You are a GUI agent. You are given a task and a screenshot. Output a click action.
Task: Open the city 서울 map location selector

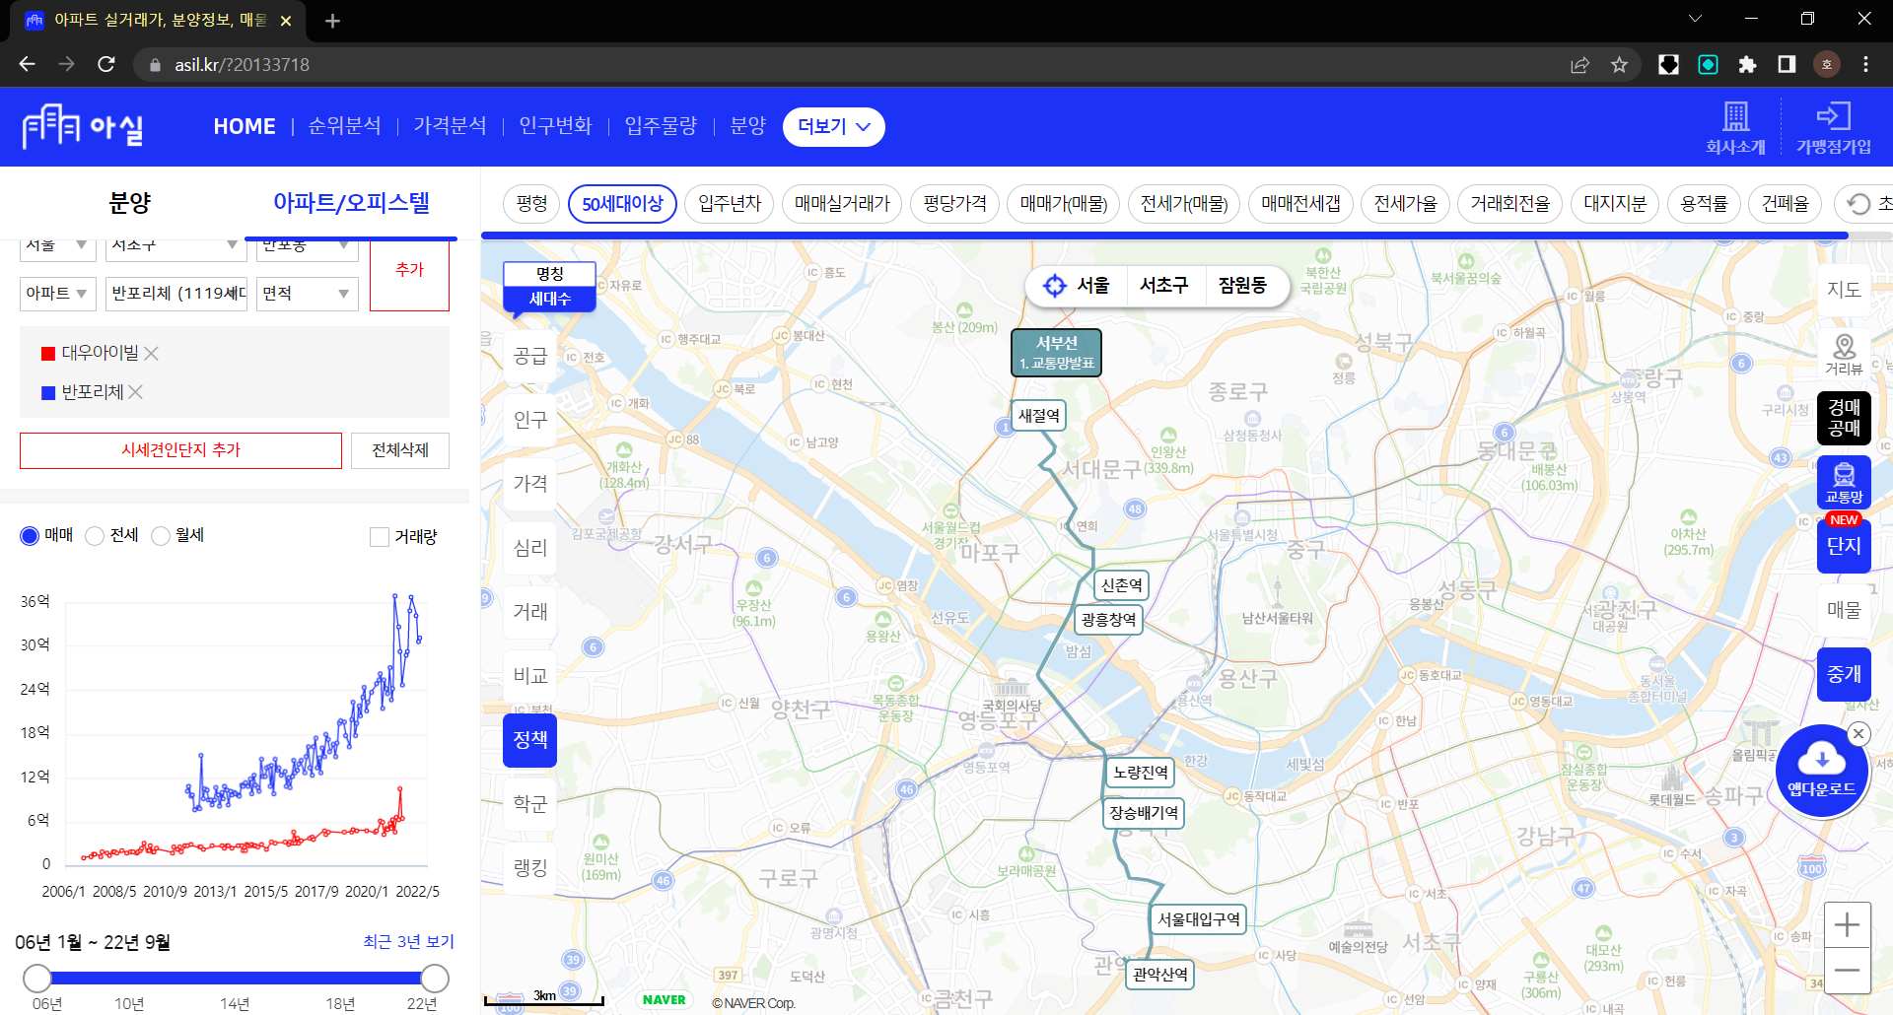coord(1092,285)
